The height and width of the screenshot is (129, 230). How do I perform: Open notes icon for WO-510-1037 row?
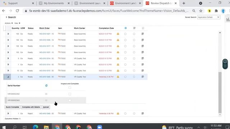click(x=143, y=52)
